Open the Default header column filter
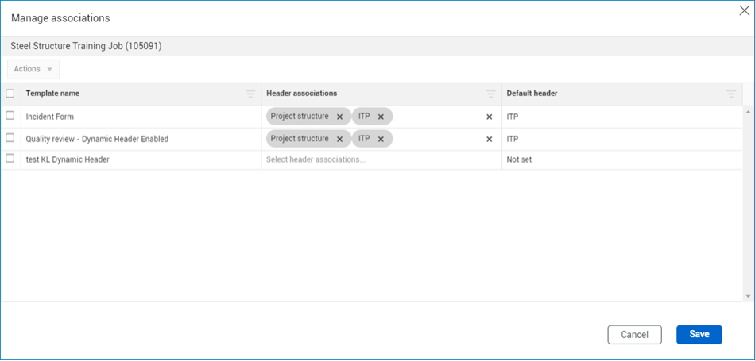This screenshot has width=755, height=361. click(x=731, y=94)
